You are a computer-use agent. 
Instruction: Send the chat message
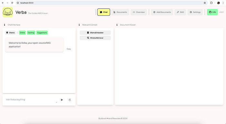62,100
